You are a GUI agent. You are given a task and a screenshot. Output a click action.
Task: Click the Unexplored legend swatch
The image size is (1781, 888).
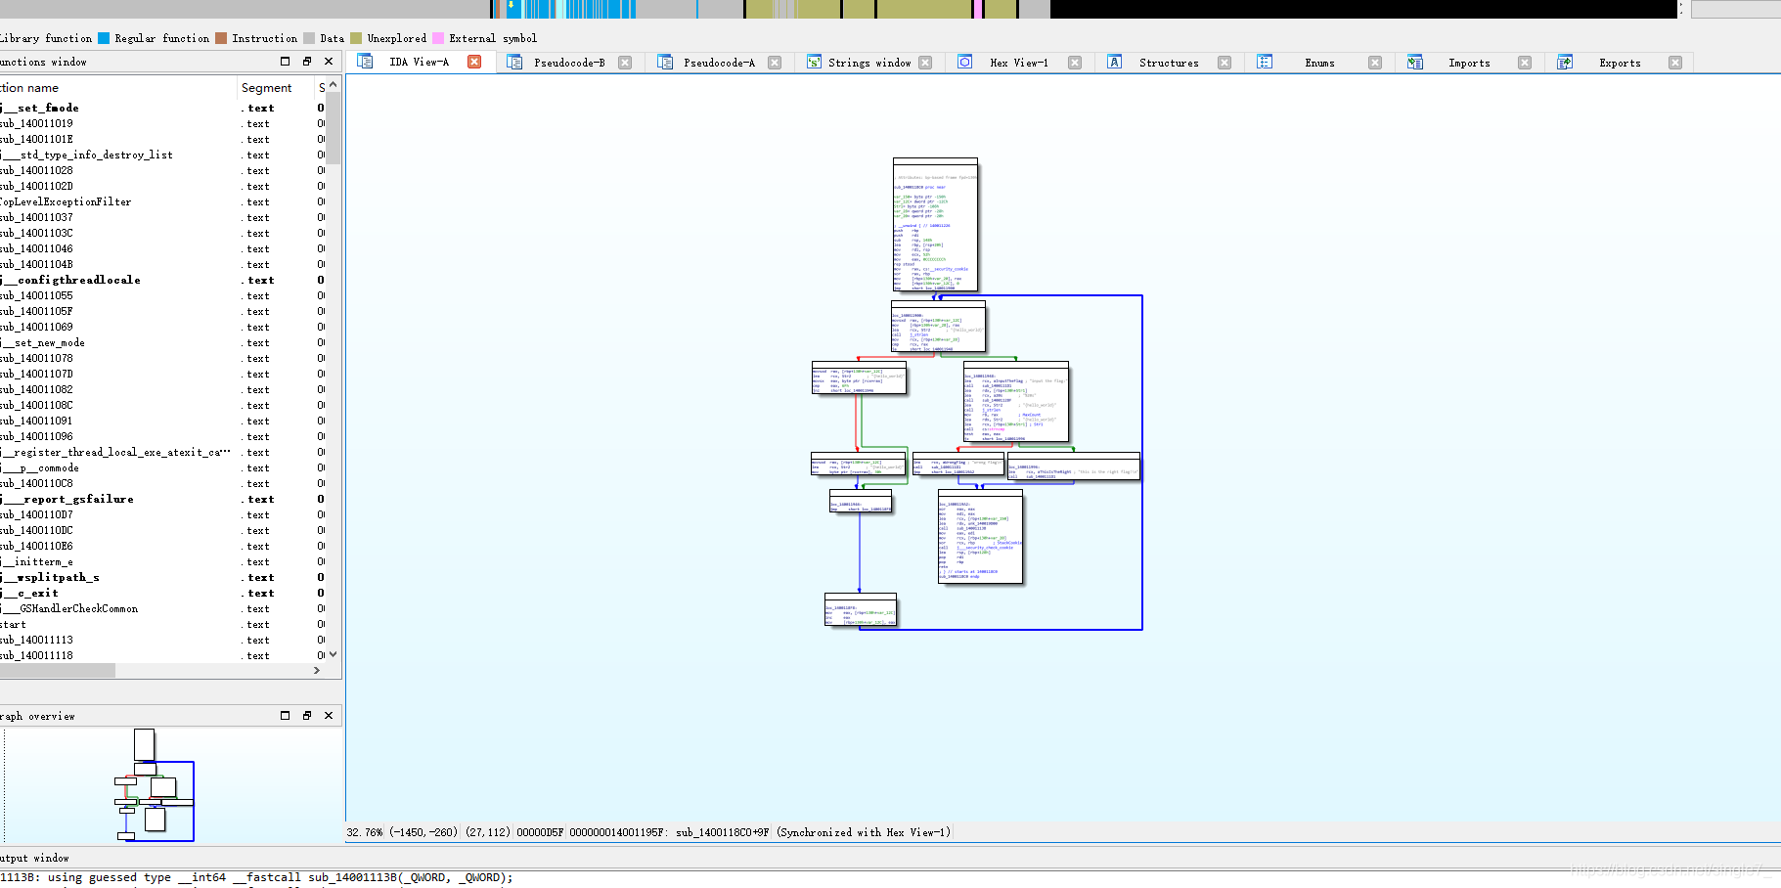pos(356,38)
